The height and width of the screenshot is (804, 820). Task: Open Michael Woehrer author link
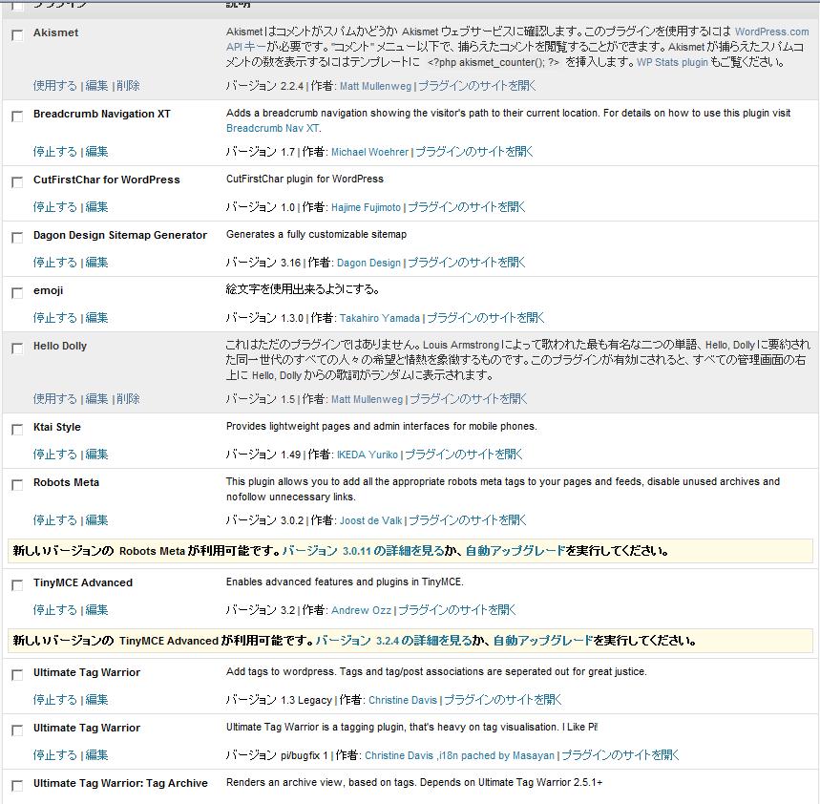pos(369,152)
